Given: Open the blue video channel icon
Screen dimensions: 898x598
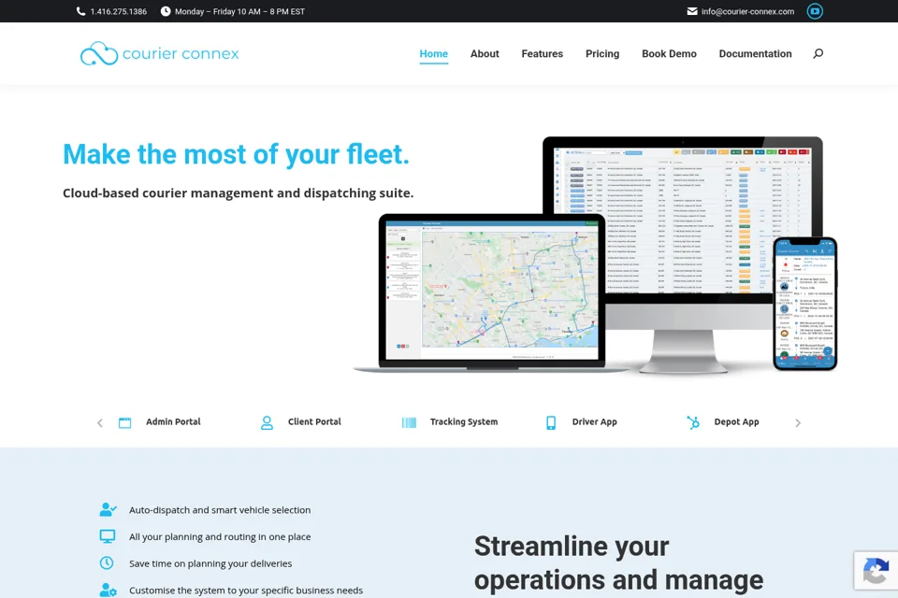Looking at the screenshot, I should 815,11.
